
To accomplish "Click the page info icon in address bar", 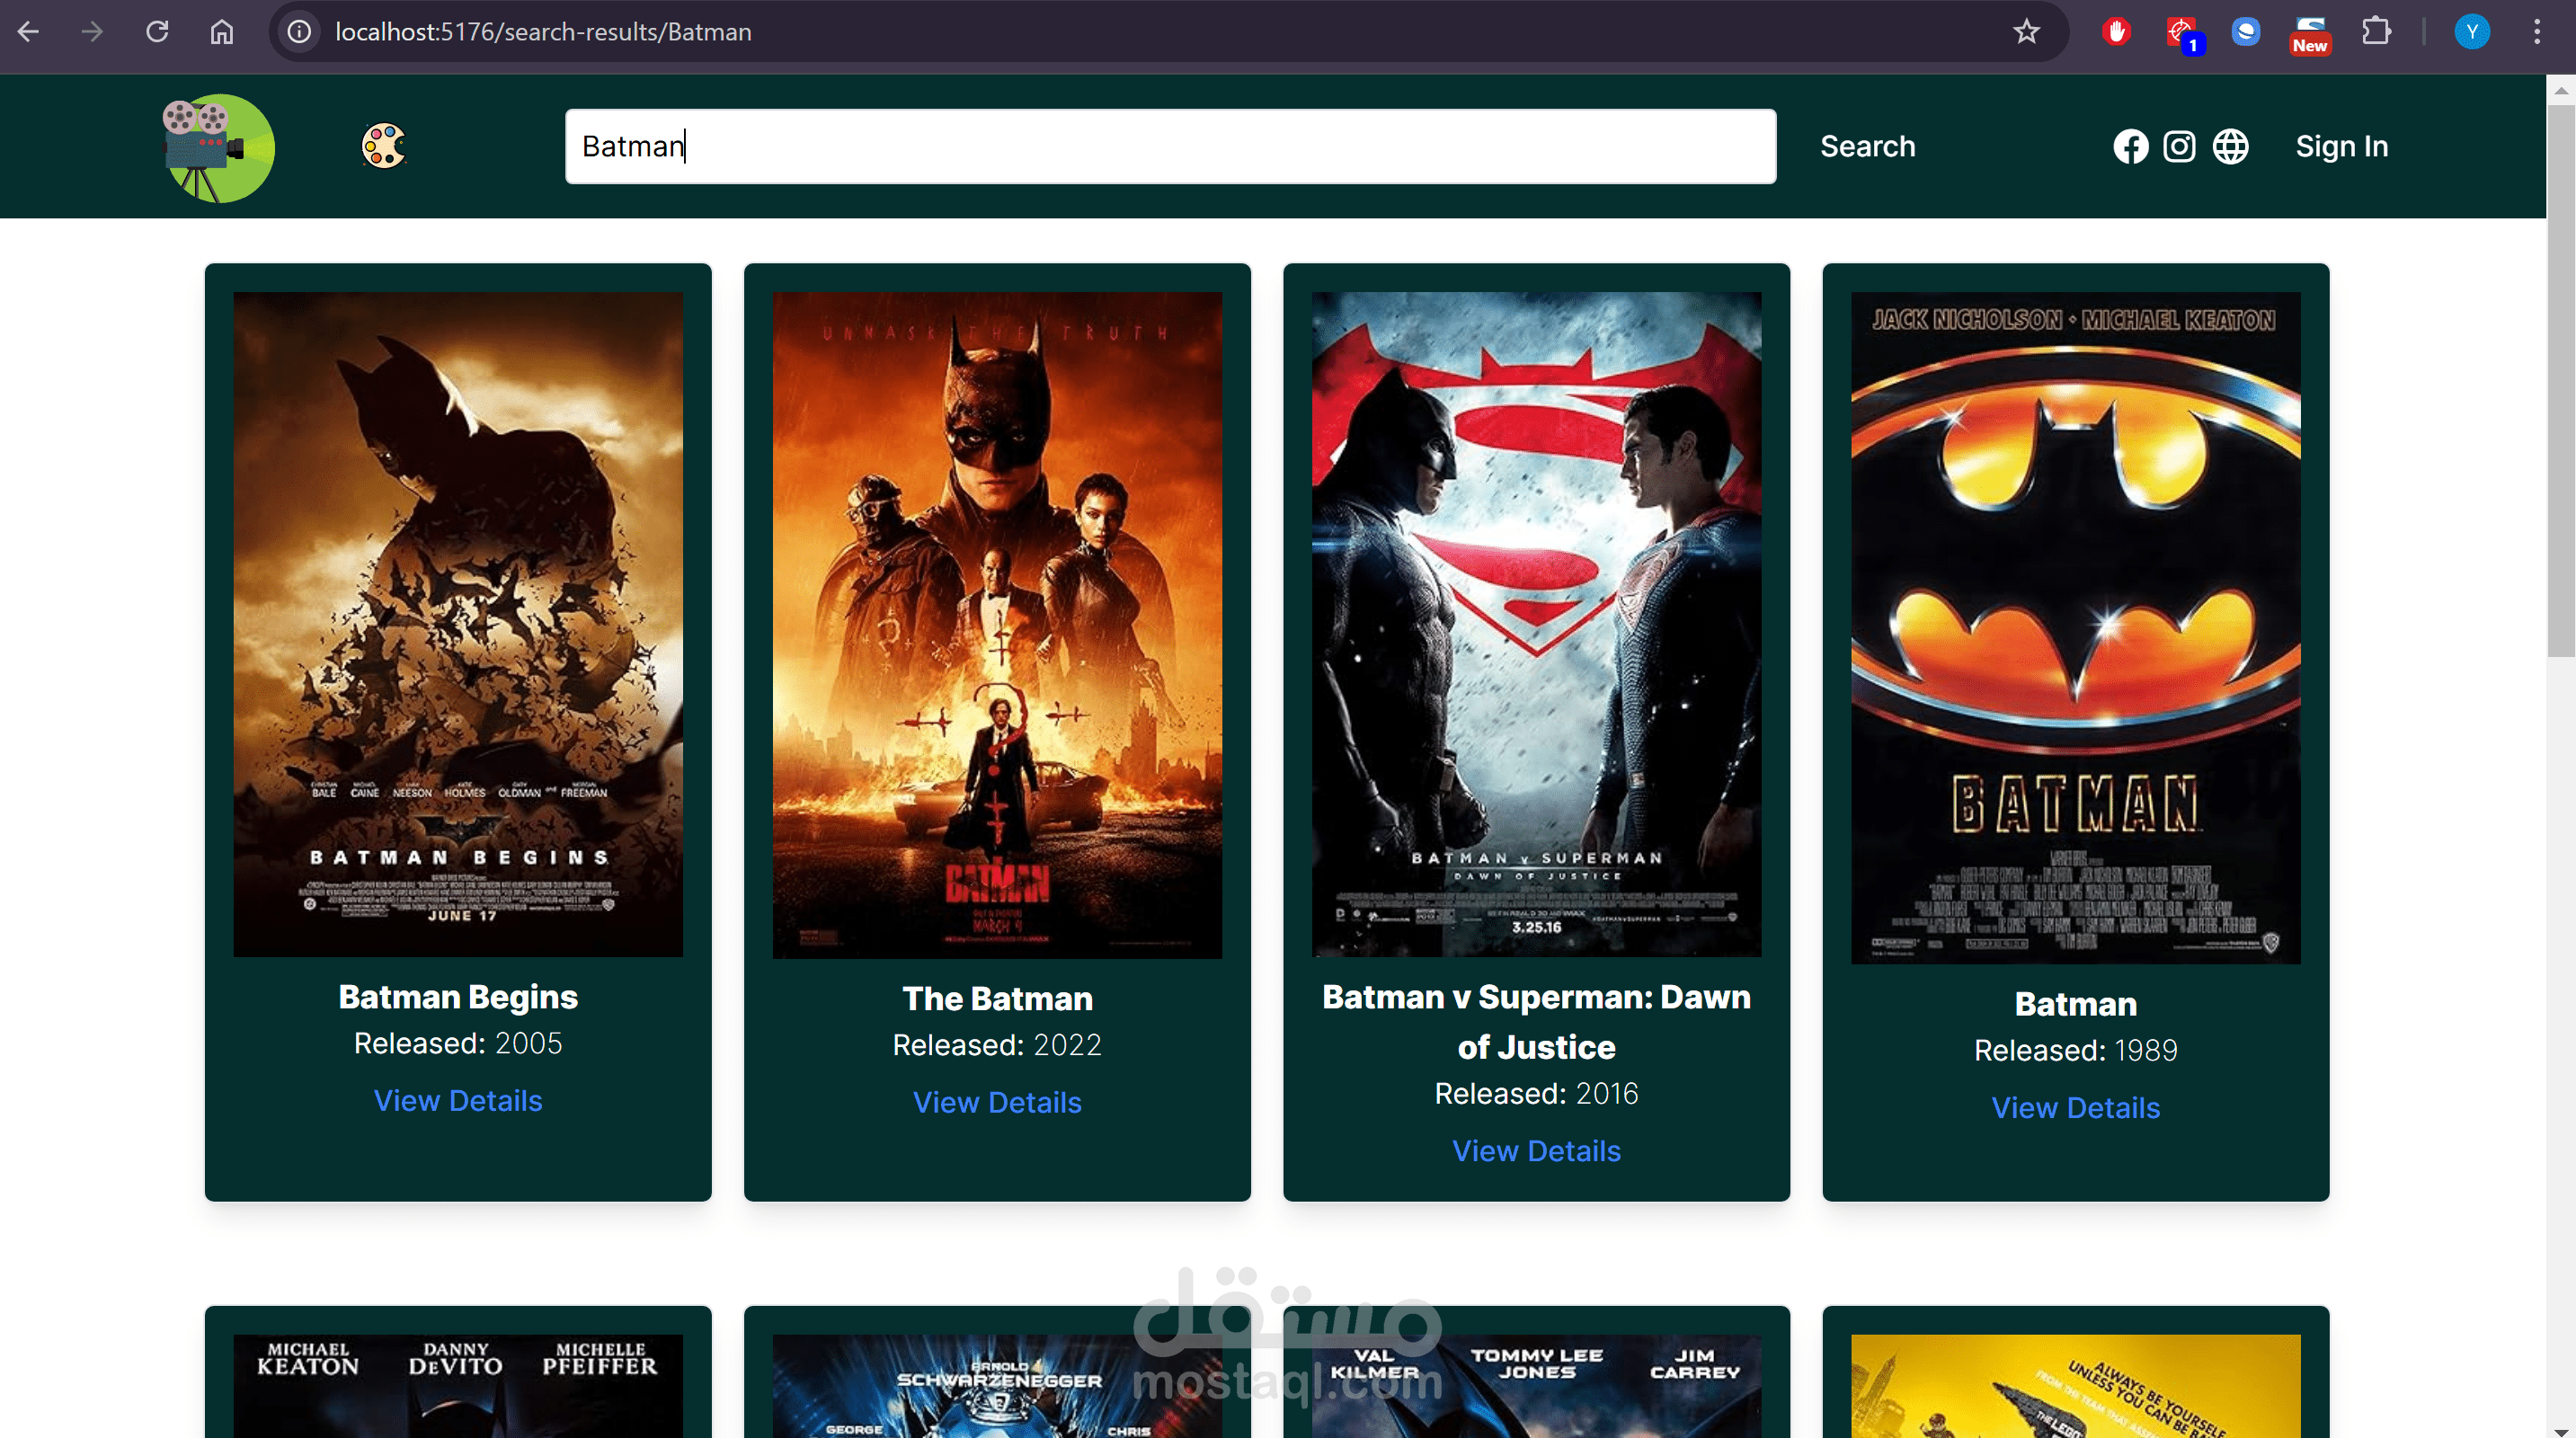I will coord(298,31).
